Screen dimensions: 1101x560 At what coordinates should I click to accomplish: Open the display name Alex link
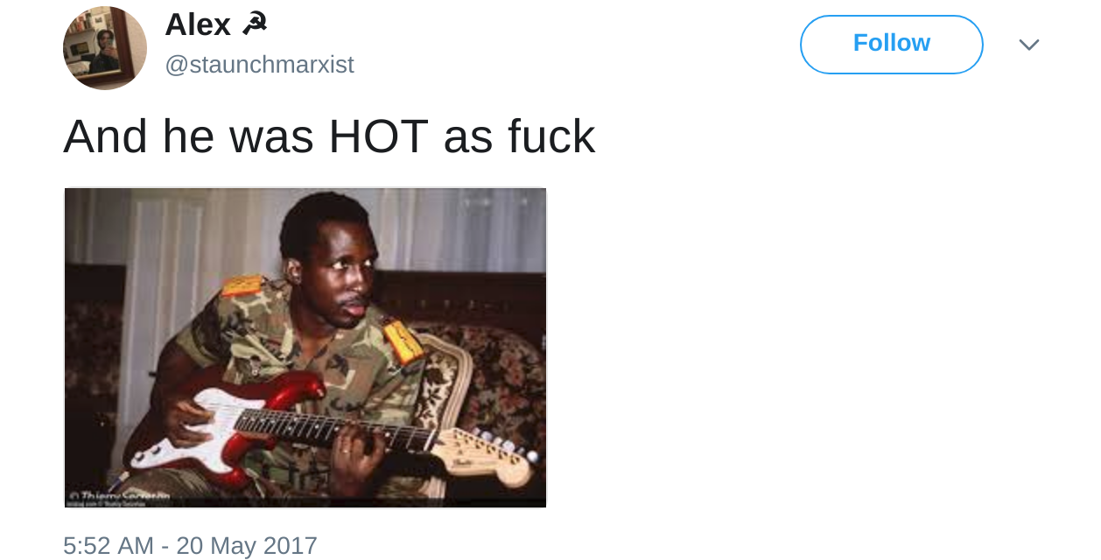[198, 24]
